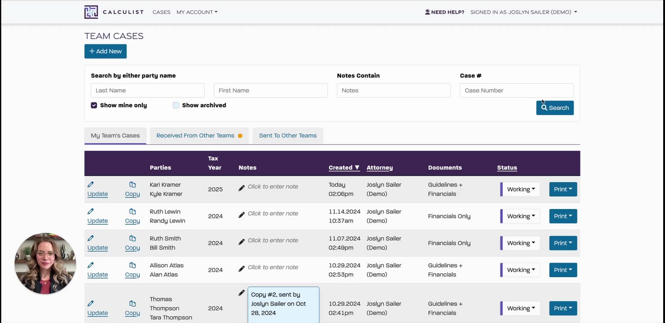Open Working status dropdown for Kari Kramer
Screen dimensions: 665x323
(521, 189)
